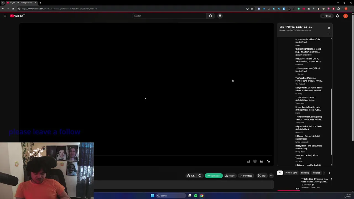Select the Related filter chip

(x=316, y=173)
